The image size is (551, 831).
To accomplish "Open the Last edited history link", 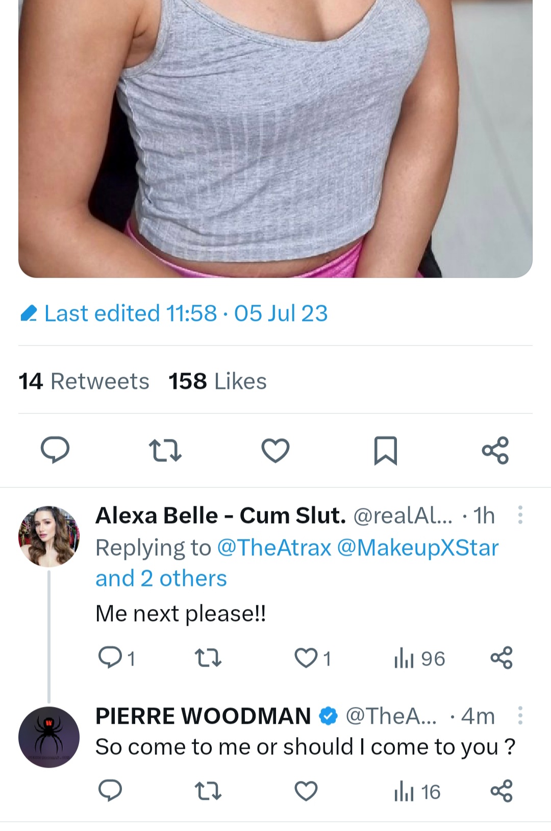I will (x=174, y=313).
